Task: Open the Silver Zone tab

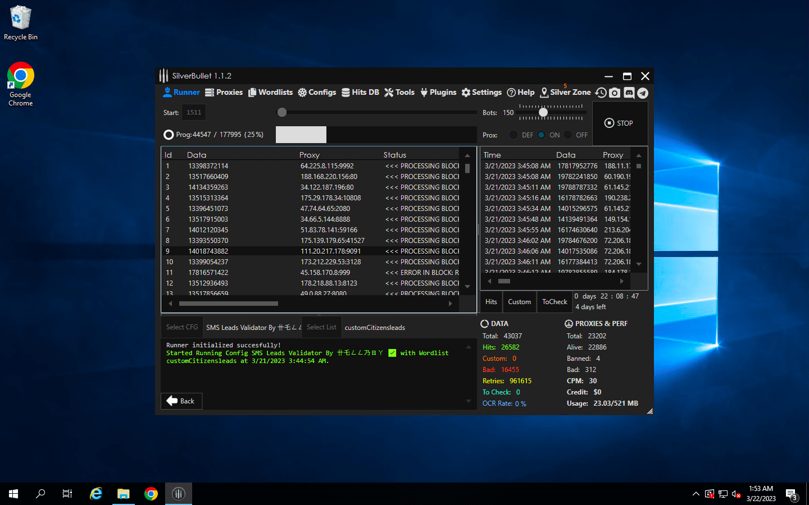Action: (x=566, y=93)
